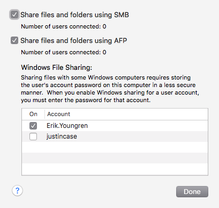
Task: Sort by the On column header
Action: (33, 114)
